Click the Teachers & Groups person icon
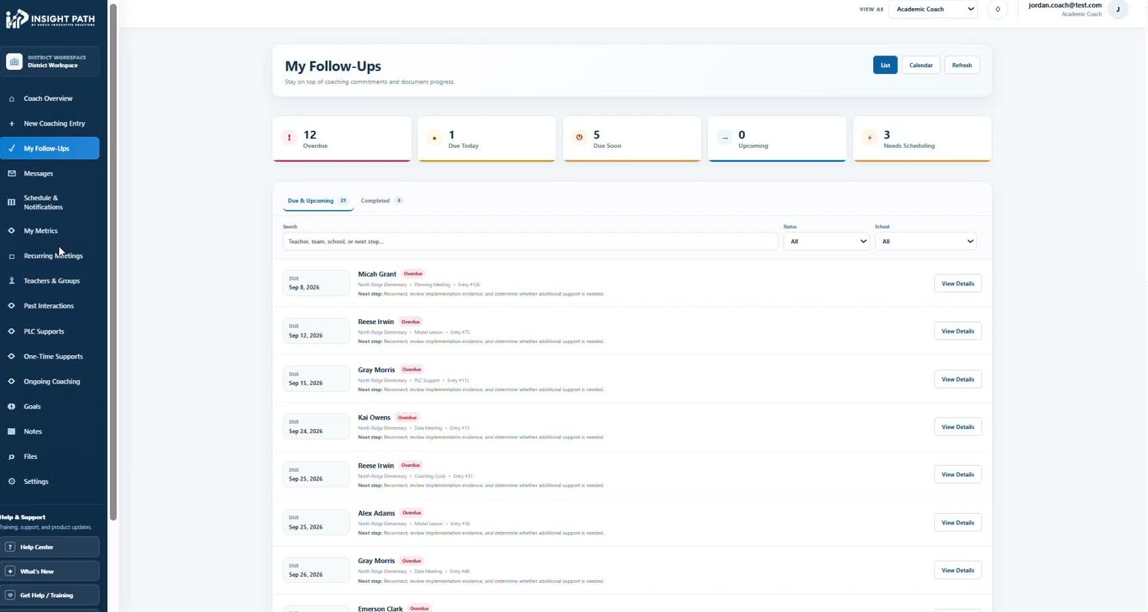The height and width of the screenshot is (612, 1148). [12, 281]
